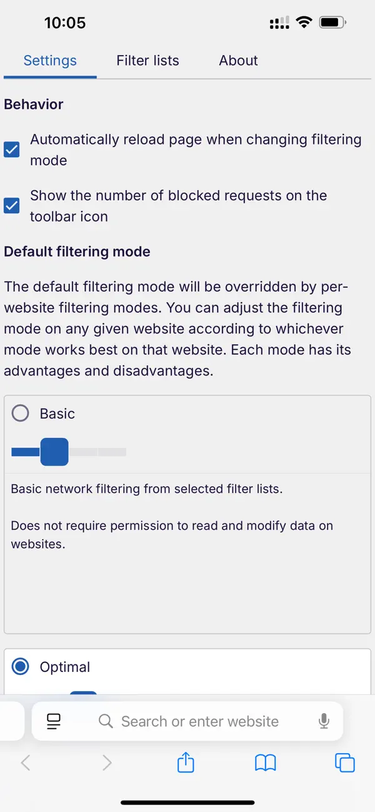Image resolution: width=375 pixels, height=812 pixels.
Task: Open the Share sheet icon
Action: pyautogui.click(x=185, y=763)
